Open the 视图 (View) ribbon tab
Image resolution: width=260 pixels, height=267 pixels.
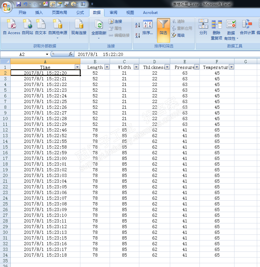point(130,13)
